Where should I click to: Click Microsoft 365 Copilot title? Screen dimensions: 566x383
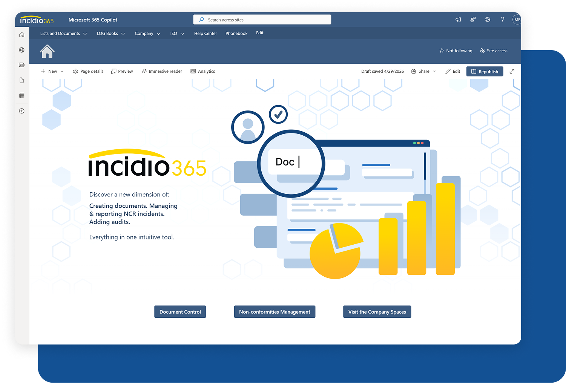click(93, 20)
